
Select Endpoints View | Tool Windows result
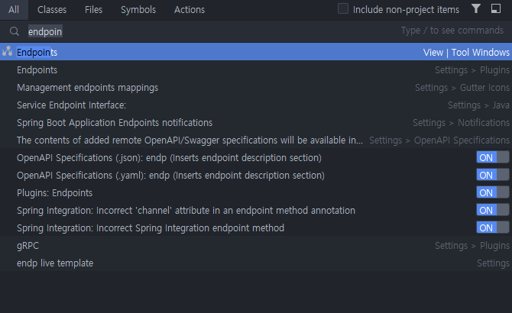click(x=256, y=52)
